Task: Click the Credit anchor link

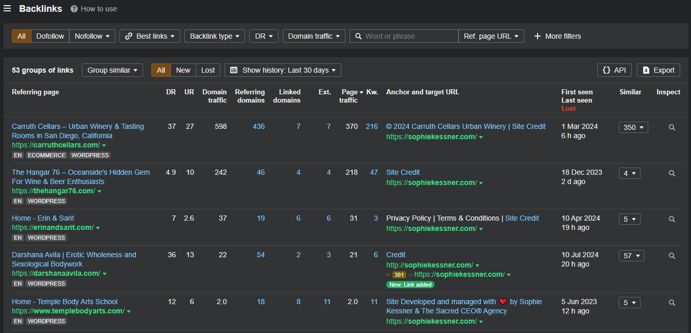Action: point(395,255)
